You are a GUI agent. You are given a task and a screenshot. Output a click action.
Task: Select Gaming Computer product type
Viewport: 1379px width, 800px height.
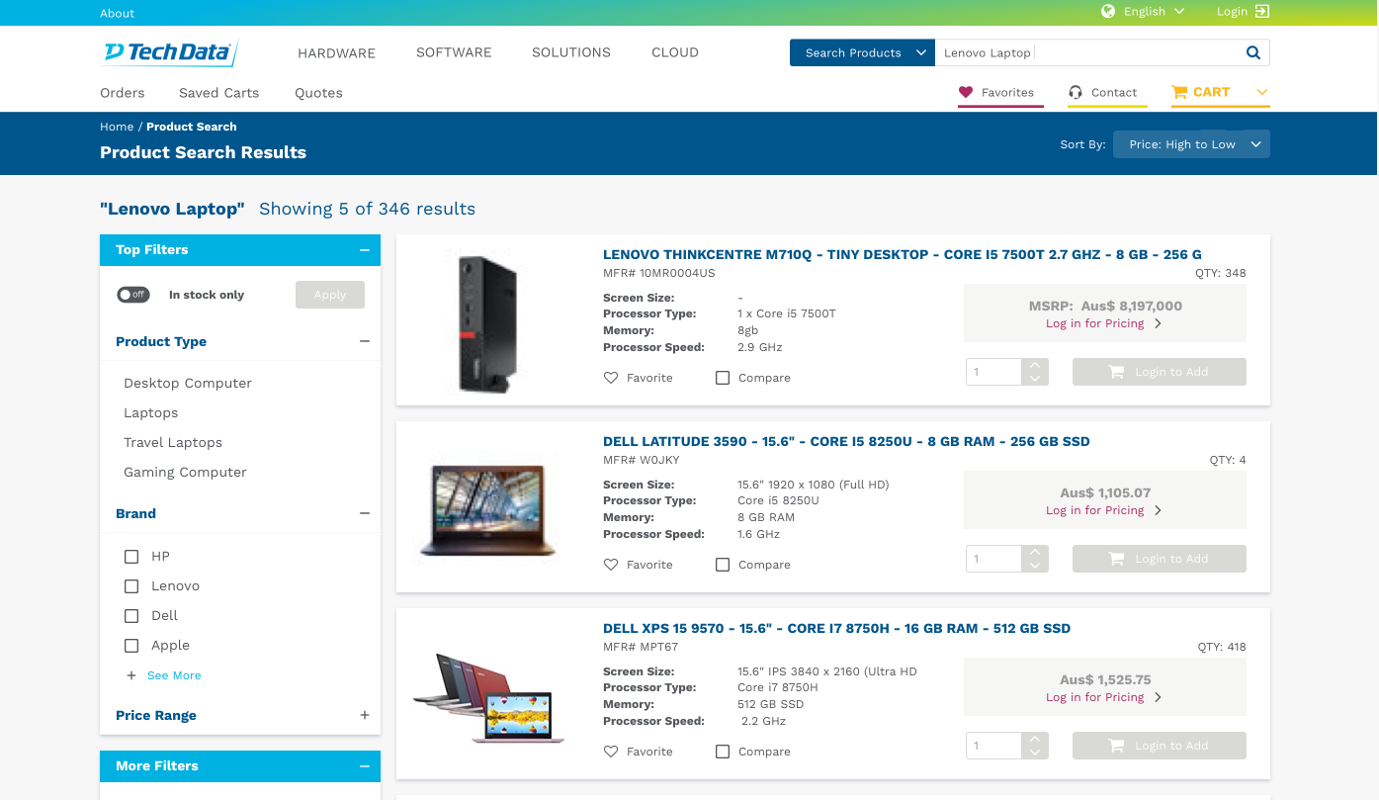(185, 472)
